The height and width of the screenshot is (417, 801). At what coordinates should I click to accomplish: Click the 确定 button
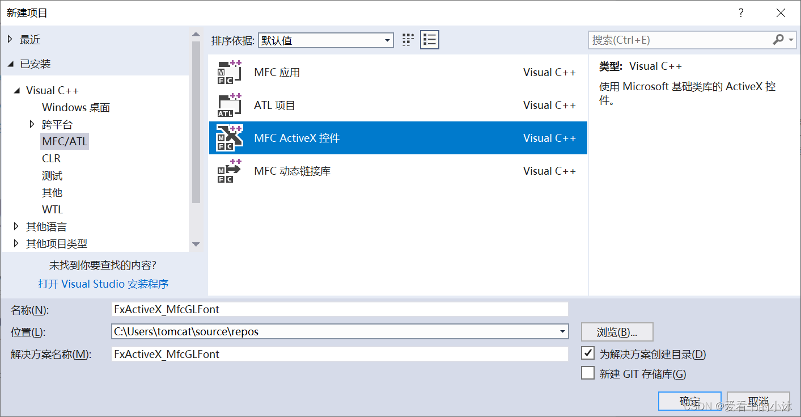[690, 401]
